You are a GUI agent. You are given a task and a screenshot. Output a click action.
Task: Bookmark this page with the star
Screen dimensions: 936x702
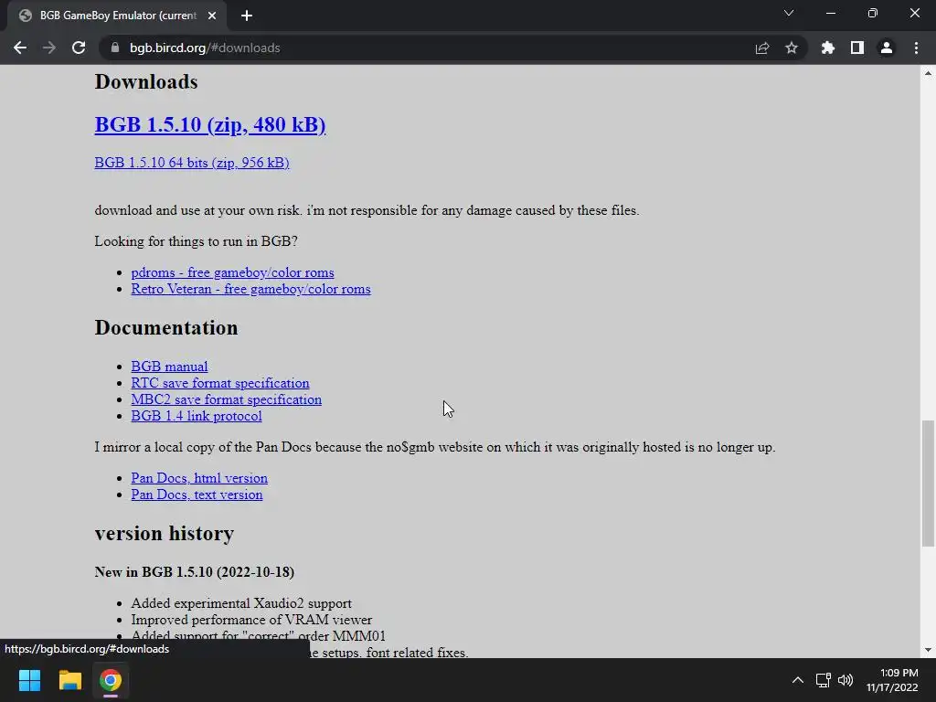click(x=792, y=48)
